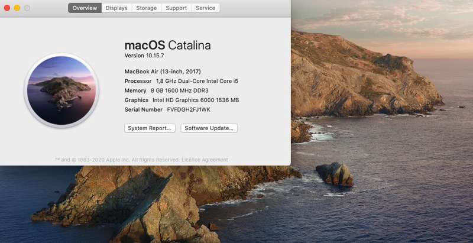The image size is (473, 243).
Task: Click the Apple Inc. copyright notice
Action: point(117,160)
